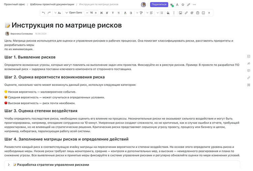
Task: Insert an info block from toolbar
Action: (x=203, y=13)
